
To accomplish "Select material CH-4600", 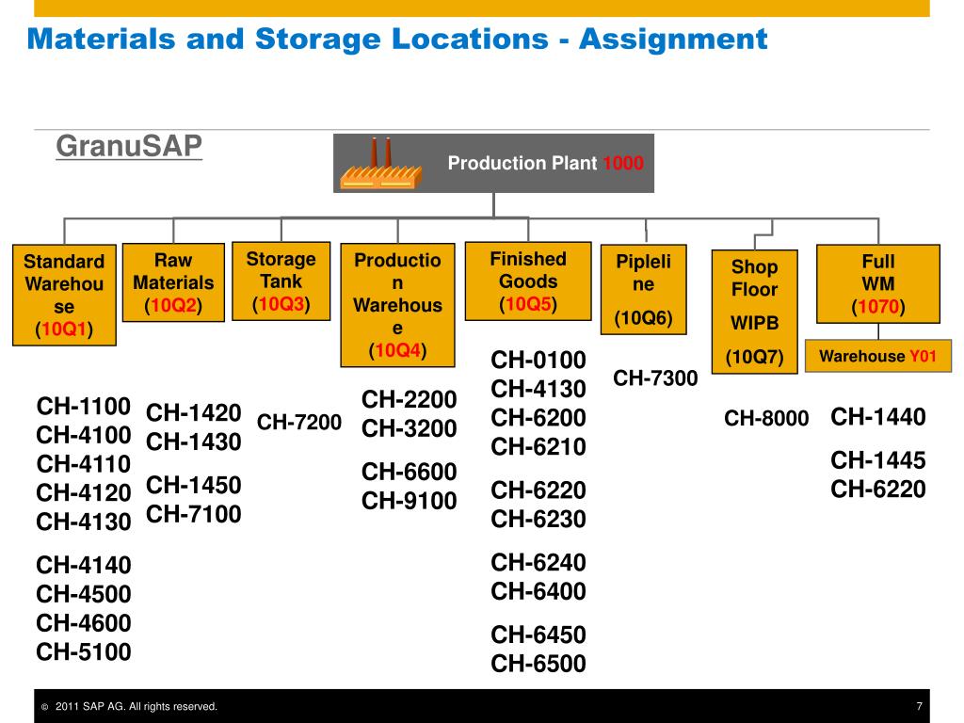I will tap(84, 623).
